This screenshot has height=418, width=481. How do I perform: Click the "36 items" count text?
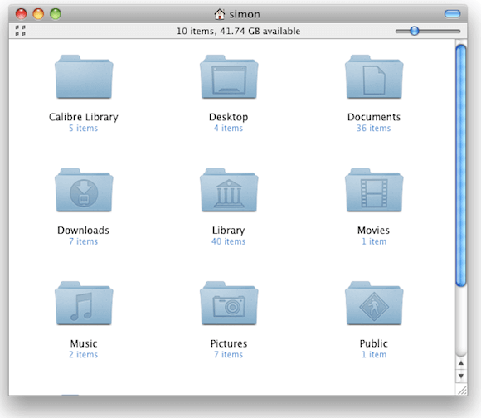tap(374, 129)
